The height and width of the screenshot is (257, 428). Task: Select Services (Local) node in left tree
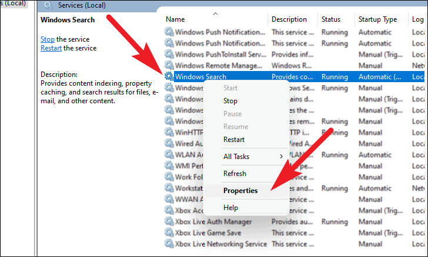13,4
